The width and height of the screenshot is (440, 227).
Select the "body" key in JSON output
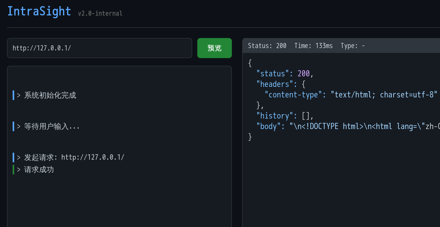[268, 126]
